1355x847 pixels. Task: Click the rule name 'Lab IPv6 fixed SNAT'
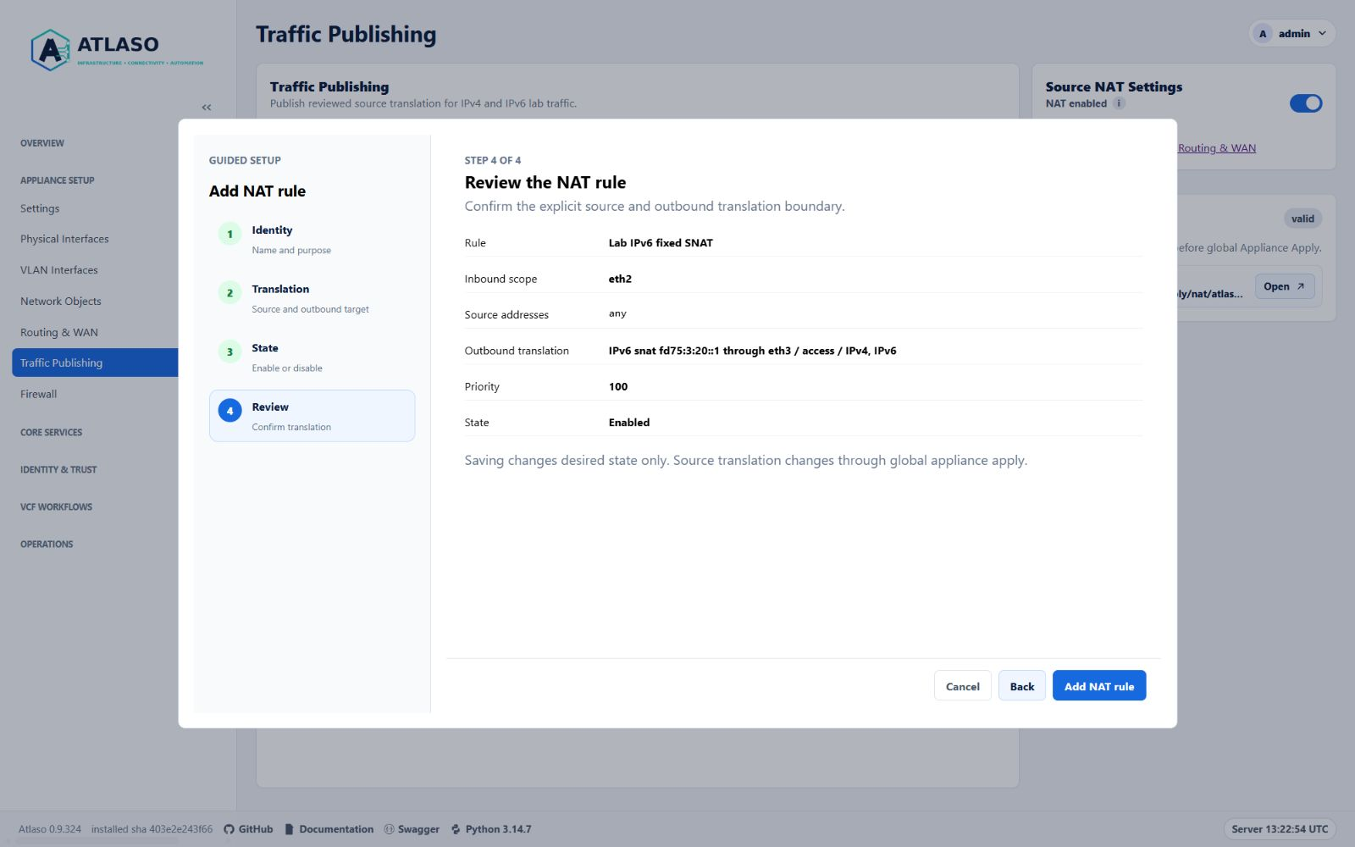pyautogui.click(x=661, y=243)
